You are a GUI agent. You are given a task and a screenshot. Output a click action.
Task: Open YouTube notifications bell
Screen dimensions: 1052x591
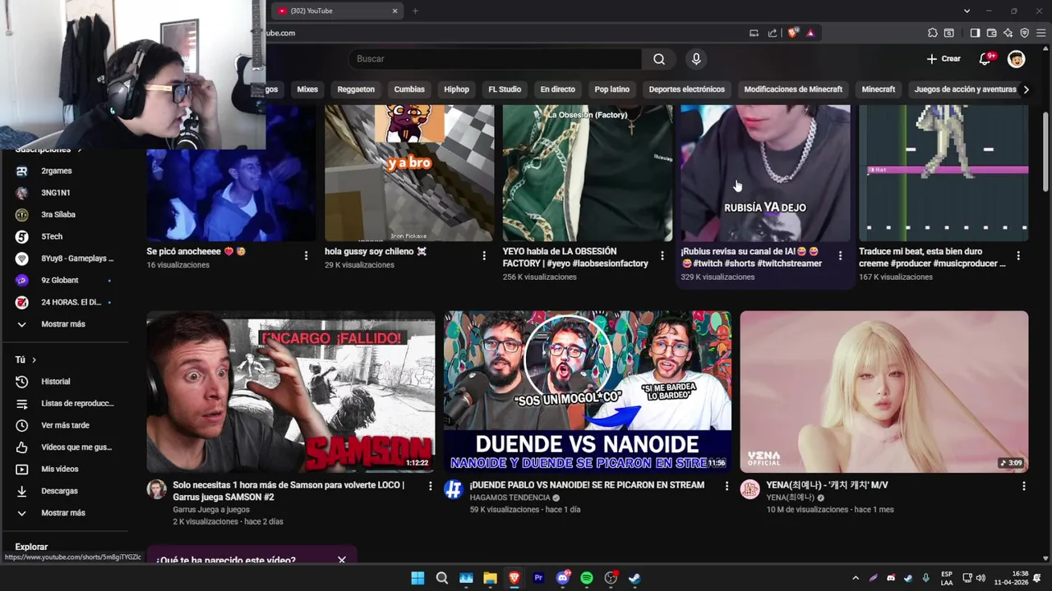(985, 58)
